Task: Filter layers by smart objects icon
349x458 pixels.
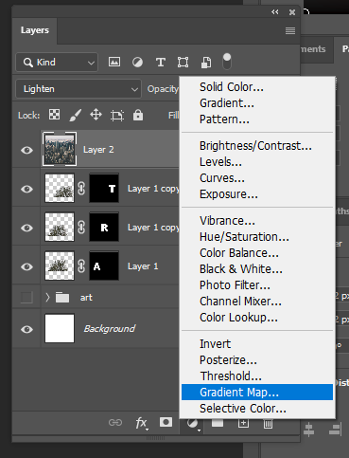Action: click(x=206, y=63)
